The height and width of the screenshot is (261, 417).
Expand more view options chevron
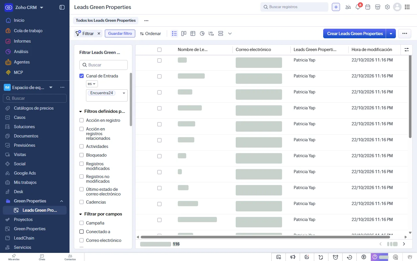click(230, 34)
